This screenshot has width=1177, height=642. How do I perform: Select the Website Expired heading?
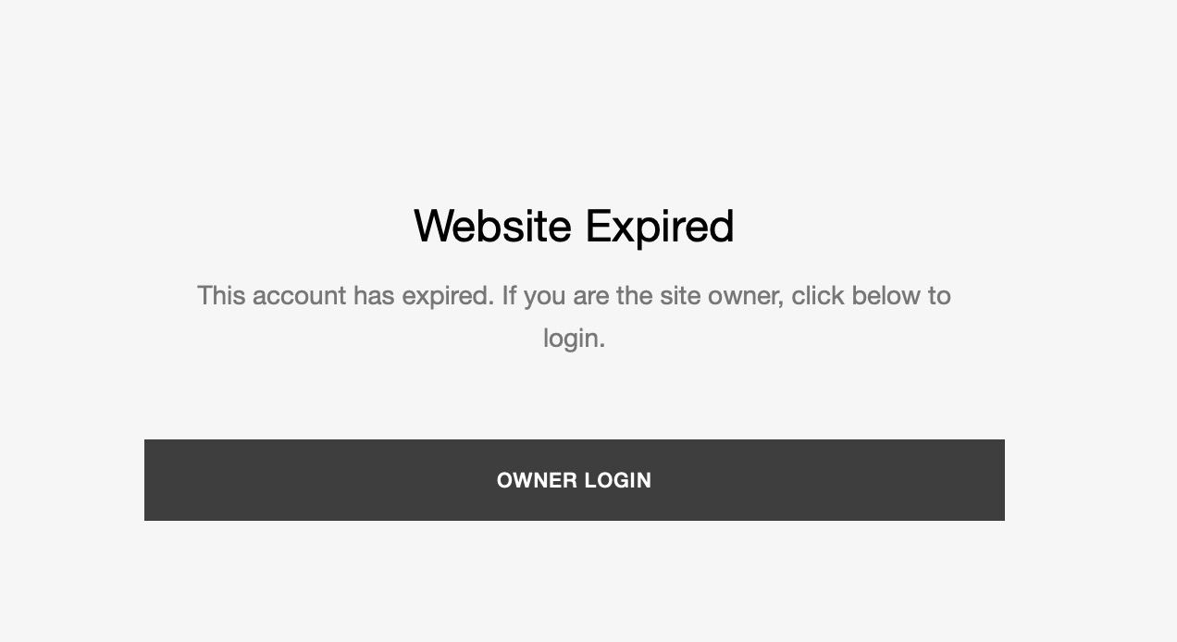[x=574, y=227]
